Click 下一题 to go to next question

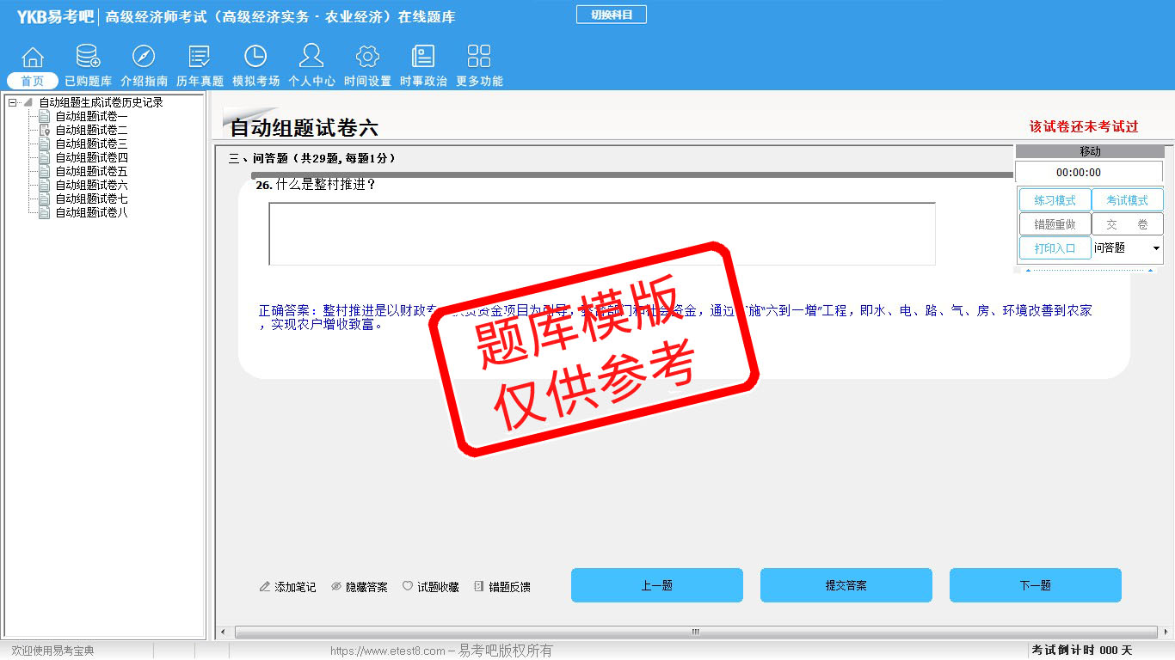coord(1035,585)
